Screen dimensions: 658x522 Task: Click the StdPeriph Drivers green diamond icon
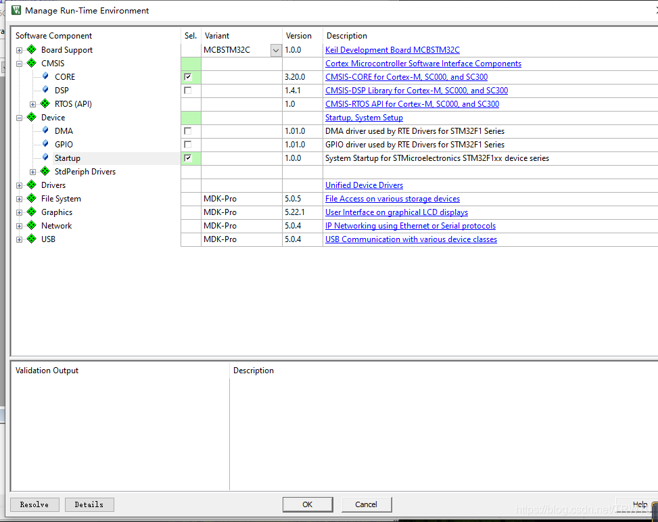pyautogui.click(x=45, y=171)
